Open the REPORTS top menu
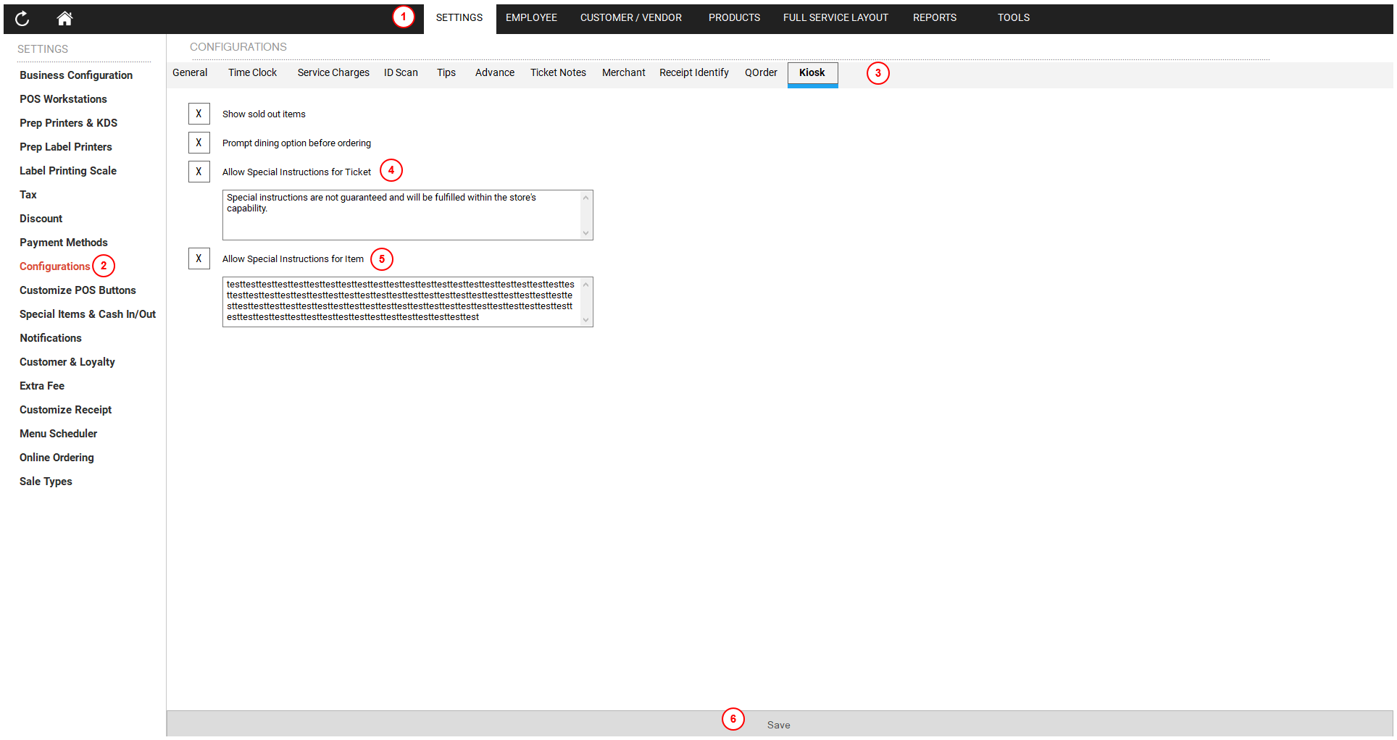The width and height of the screenshot is (1397, 740). (934, 18)
